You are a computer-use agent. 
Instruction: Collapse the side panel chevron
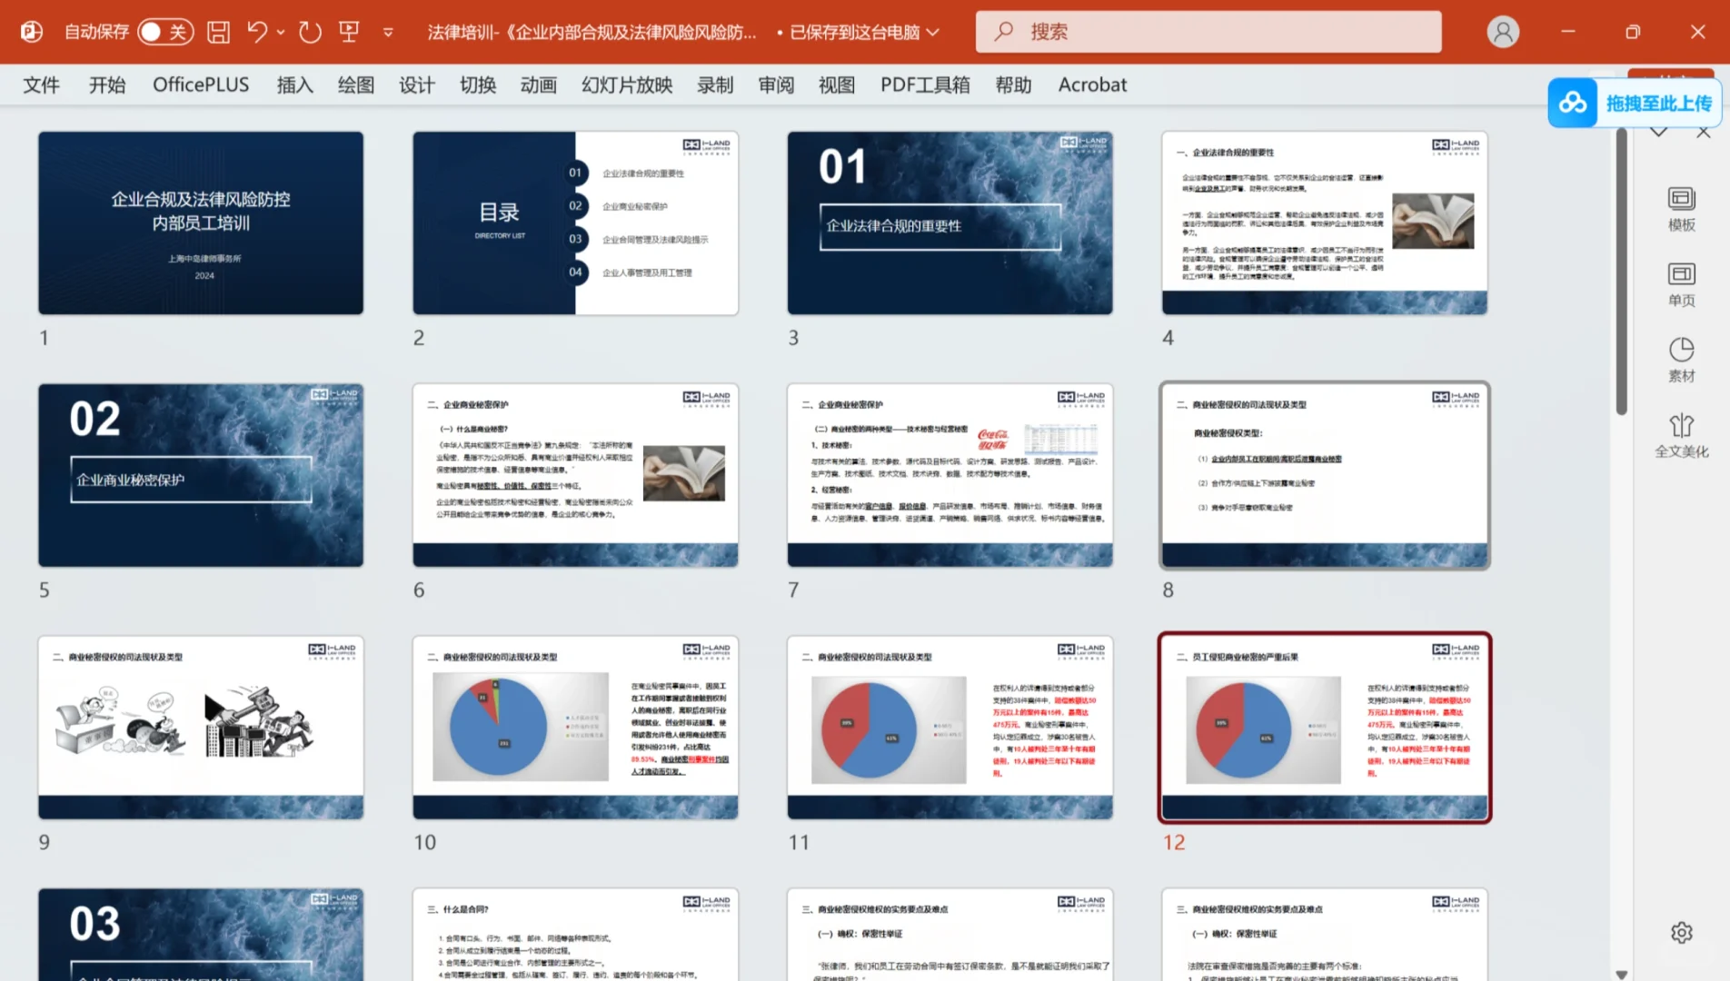1659,133
